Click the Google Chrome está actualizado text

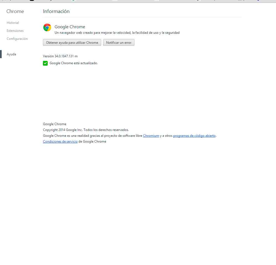[x=74, y=63]
